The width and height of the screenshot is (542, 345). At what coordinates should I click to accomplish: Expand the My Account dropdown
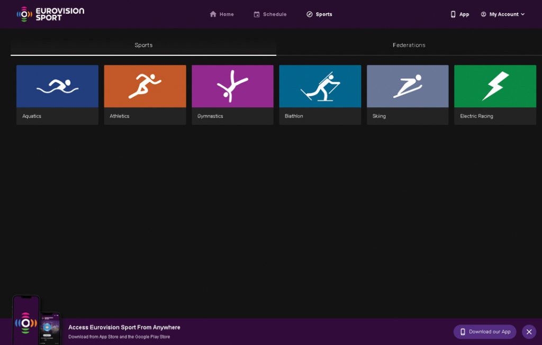coord(502,14)
